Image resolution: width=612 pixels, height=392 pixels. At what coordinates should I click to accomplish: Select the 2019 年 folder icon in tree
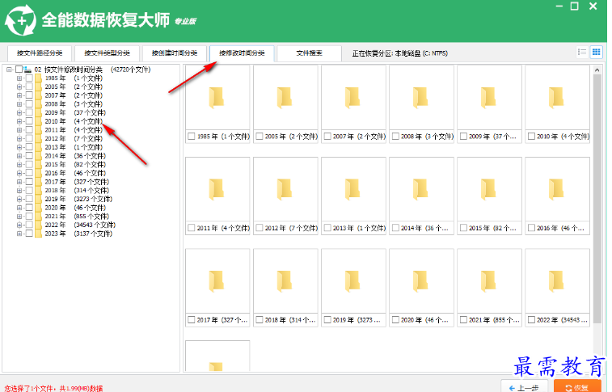[38, 199]
